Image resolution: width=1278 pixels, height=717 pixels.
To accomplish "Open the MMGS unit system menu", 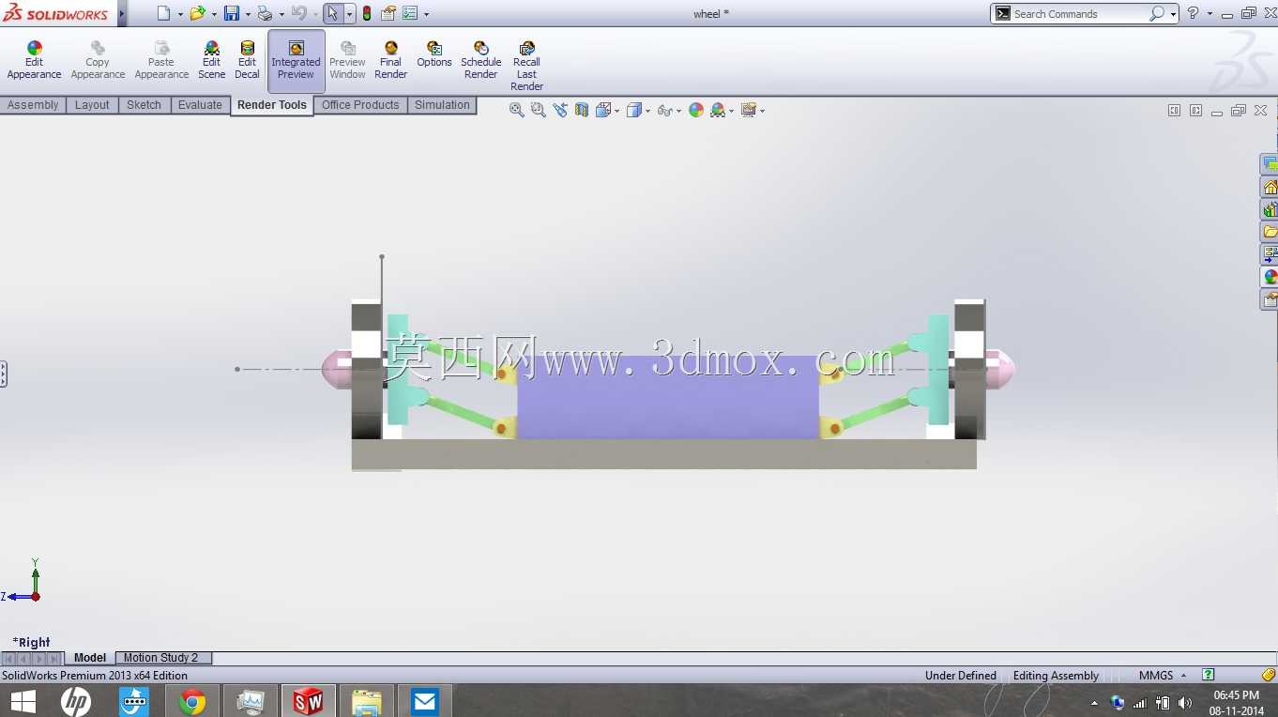I will point(1163,676).
